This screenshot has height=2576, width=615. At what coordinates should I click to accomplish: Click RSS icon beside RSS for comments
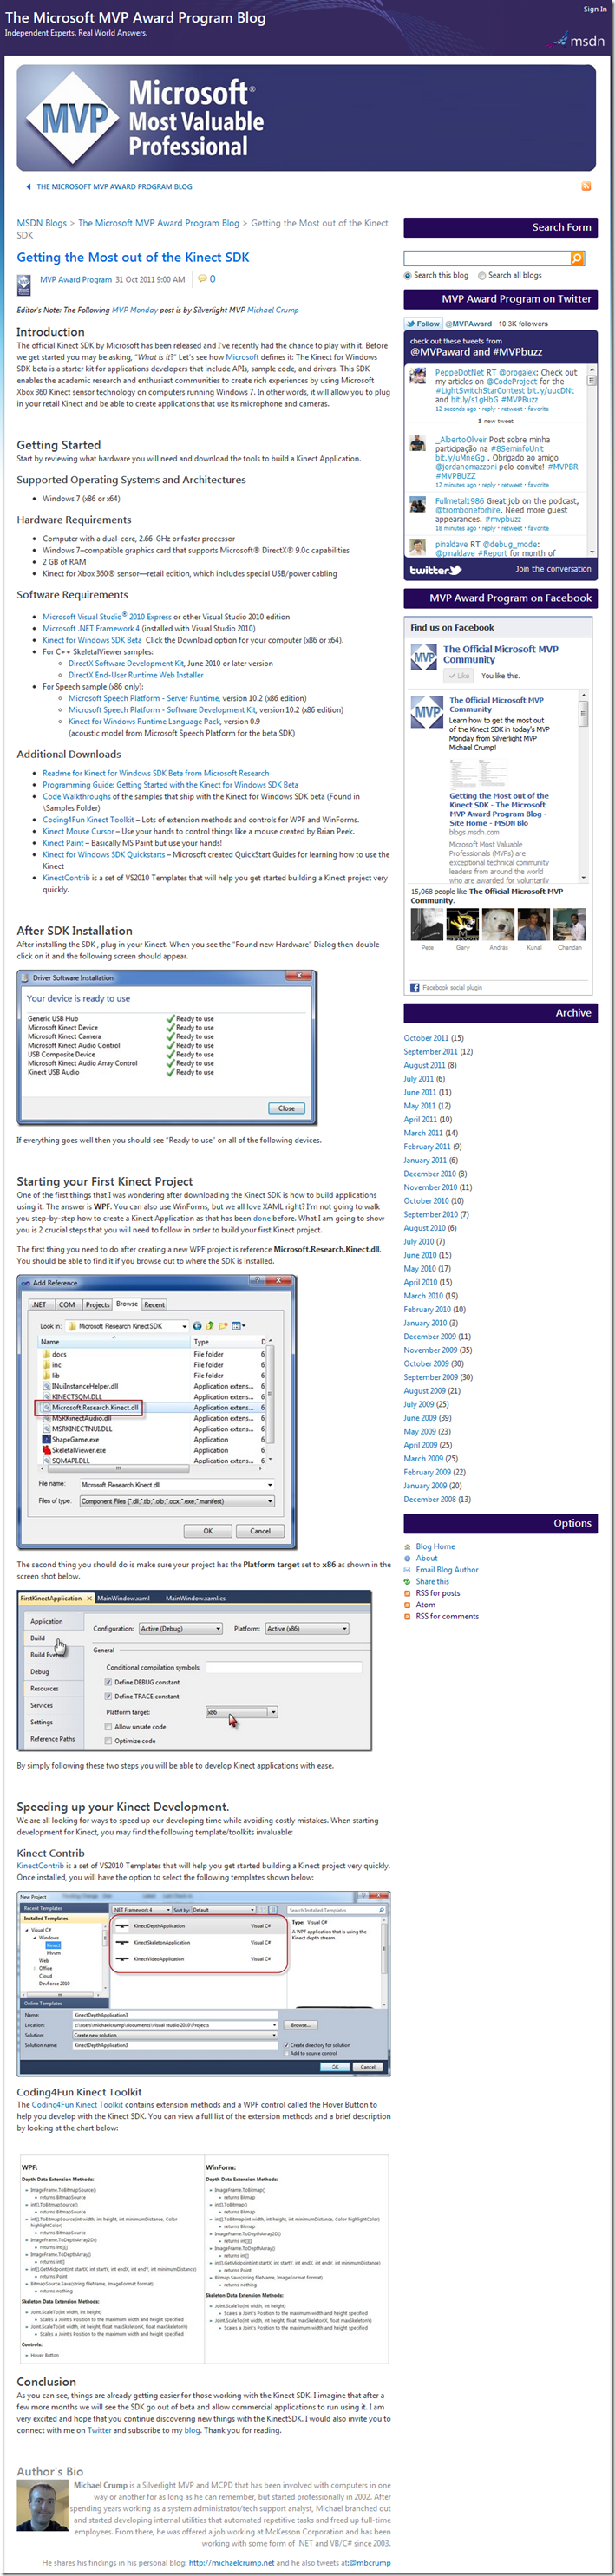click(407, 1616)
